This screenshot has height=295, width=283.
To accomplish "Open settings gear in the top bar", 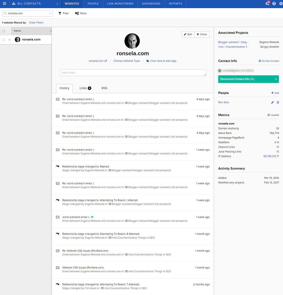I will click(x=281, y=3).
